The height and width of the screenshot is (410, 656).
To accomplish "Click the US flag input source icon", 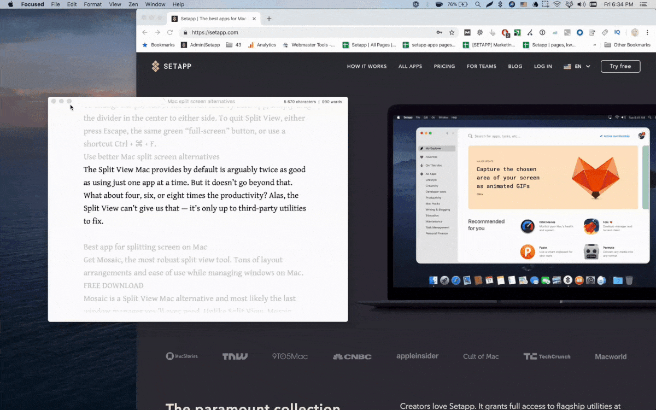I will pos(523,4).
